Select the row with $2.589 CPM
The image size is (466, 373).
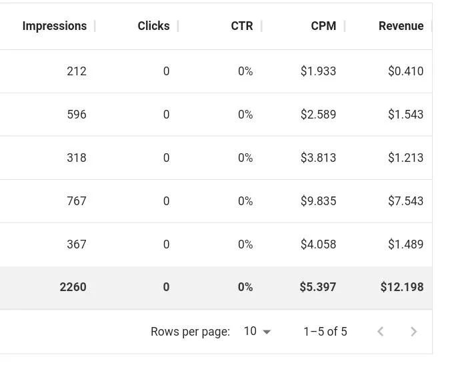tap(216, 115)
